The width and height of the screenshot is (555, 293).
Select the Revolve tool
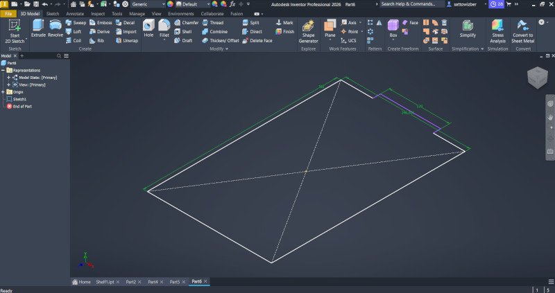tap(55, 28)
